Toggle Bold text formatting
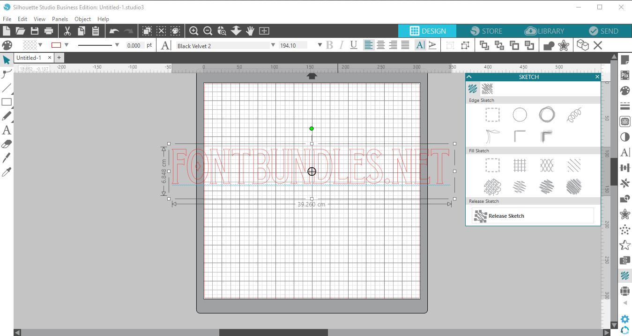The width and height of the screenshot is (632, 336). pos(329,45)
